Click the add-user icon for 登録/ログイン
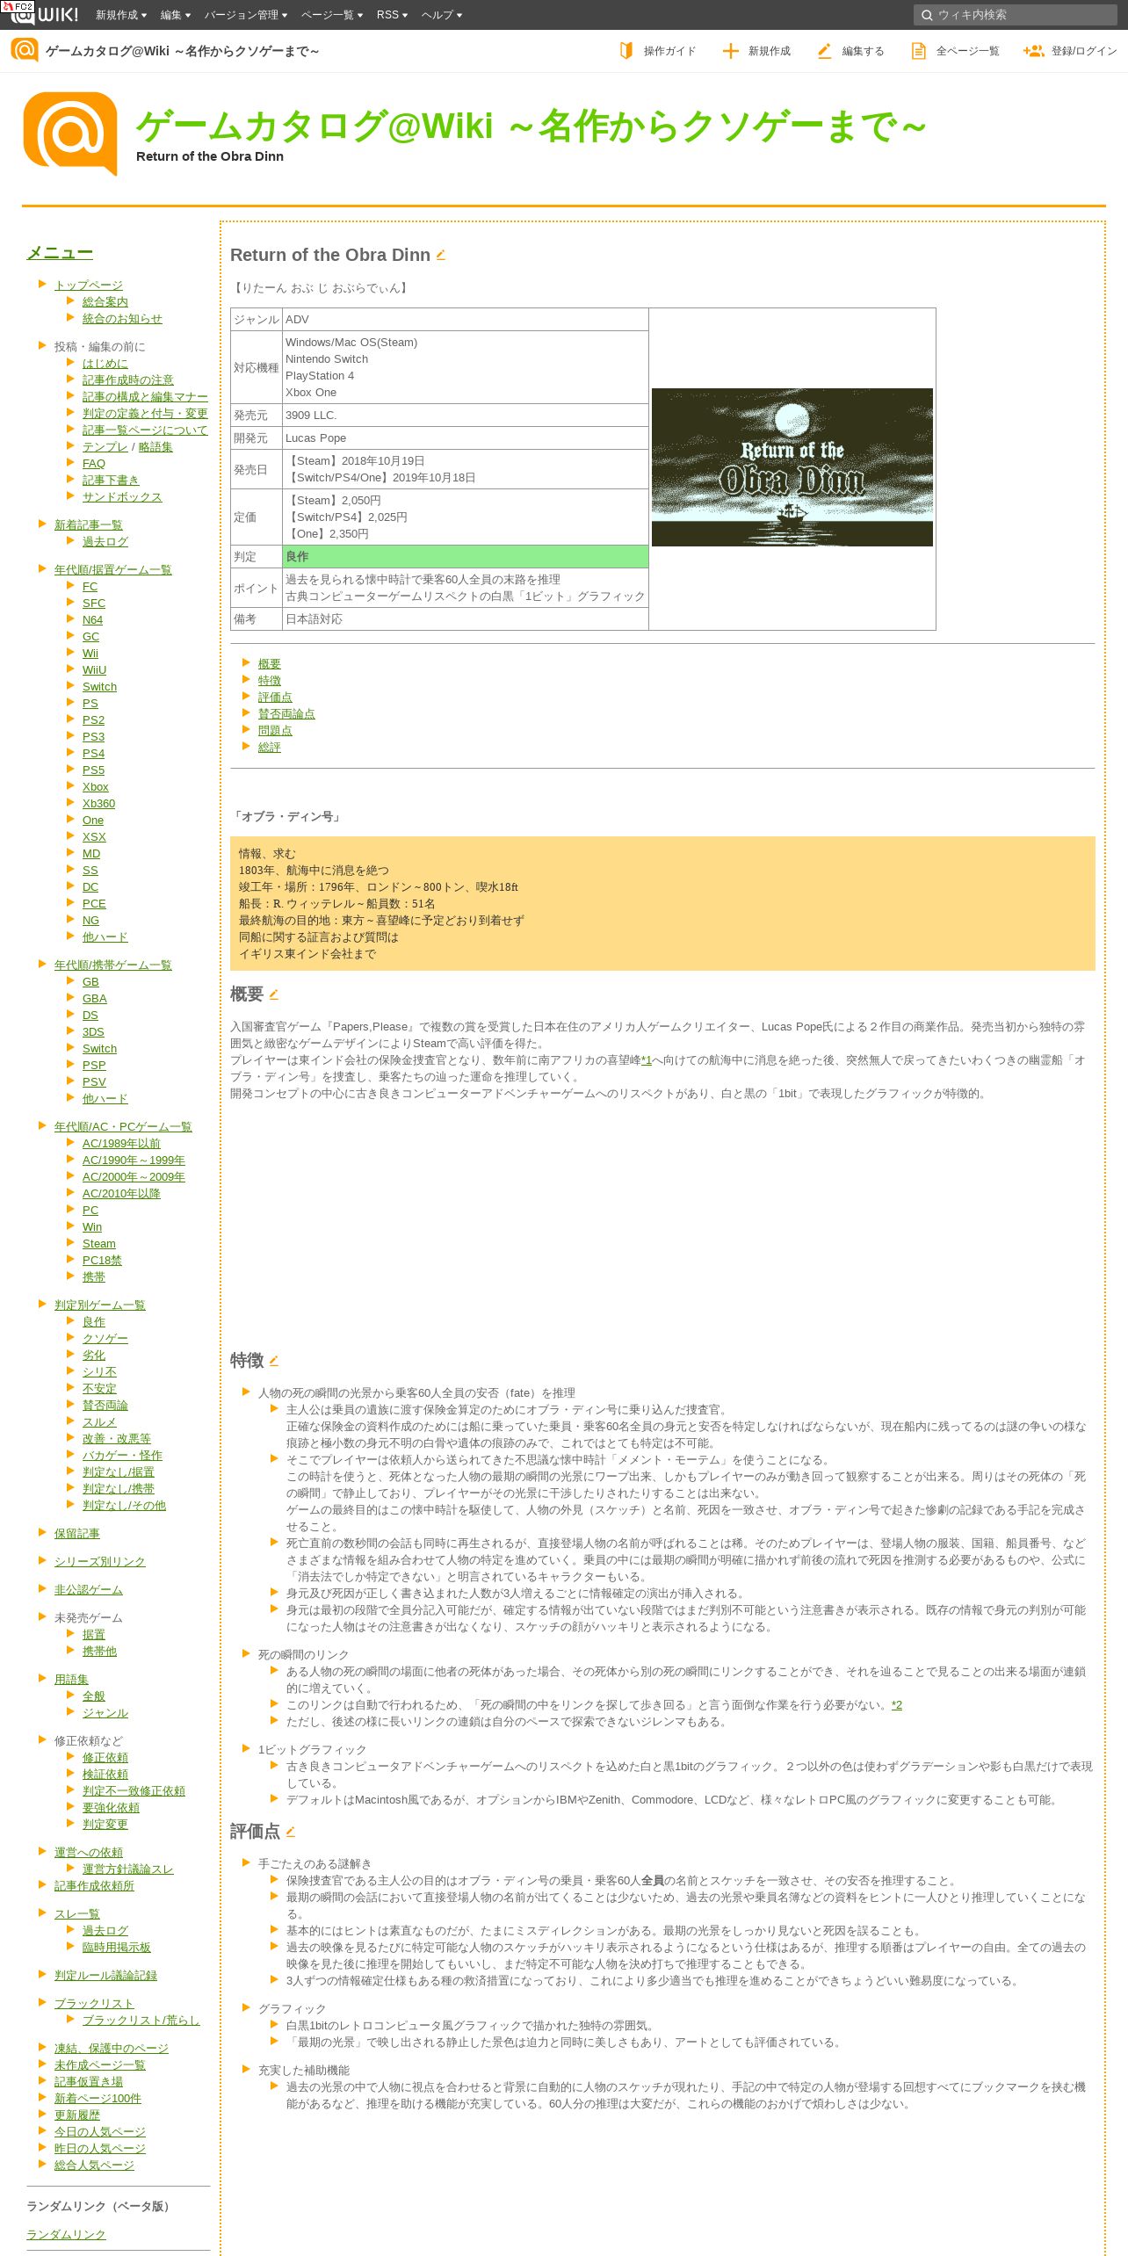1128x2256 pixels. click(1033, 51)
